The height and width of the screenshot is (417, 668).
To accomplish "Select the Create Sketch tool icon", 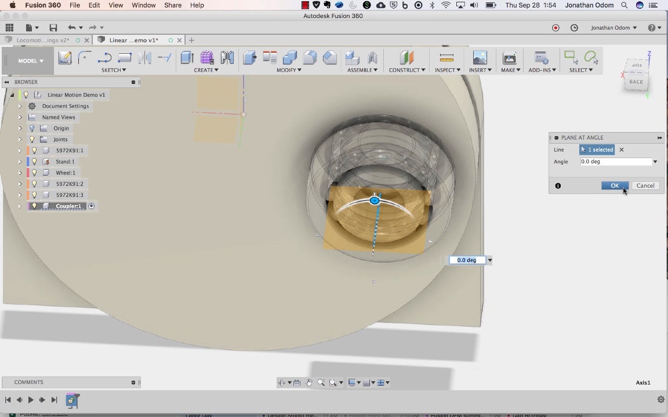I will tap(65, 57).
